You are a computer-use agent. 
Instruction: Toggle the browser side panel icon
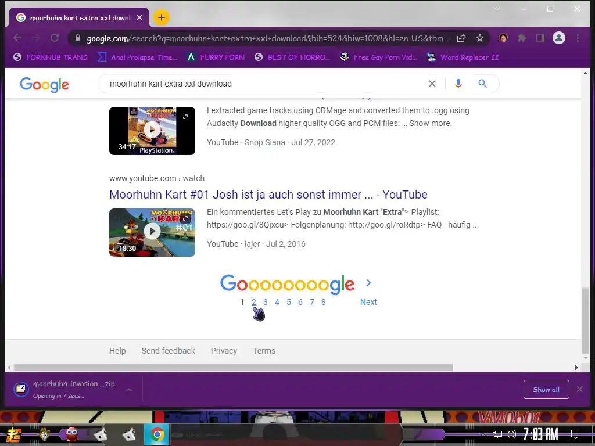(540, 38)
